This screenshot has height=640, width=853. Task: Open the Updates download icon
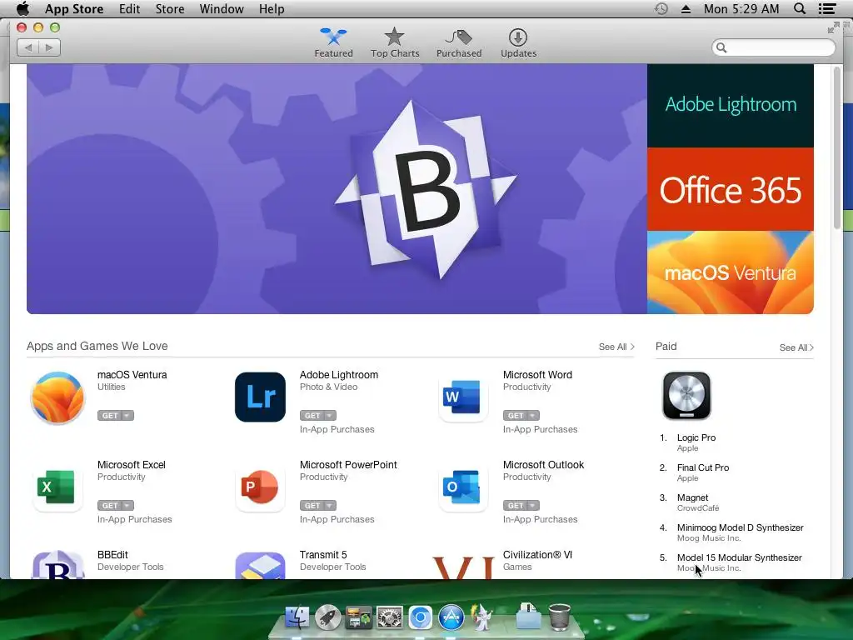coord(518,37)
